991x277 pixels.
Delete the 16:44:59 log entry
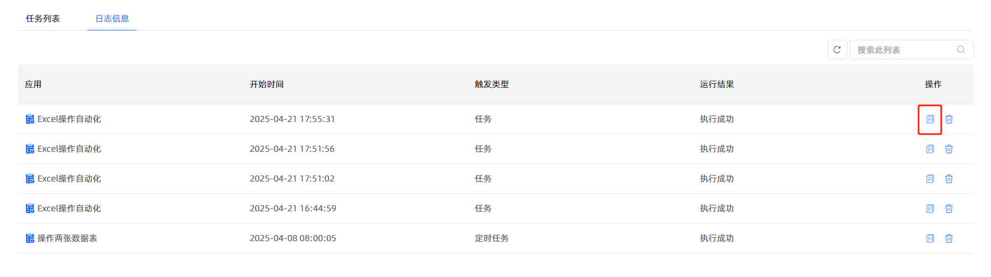[949, 209]
